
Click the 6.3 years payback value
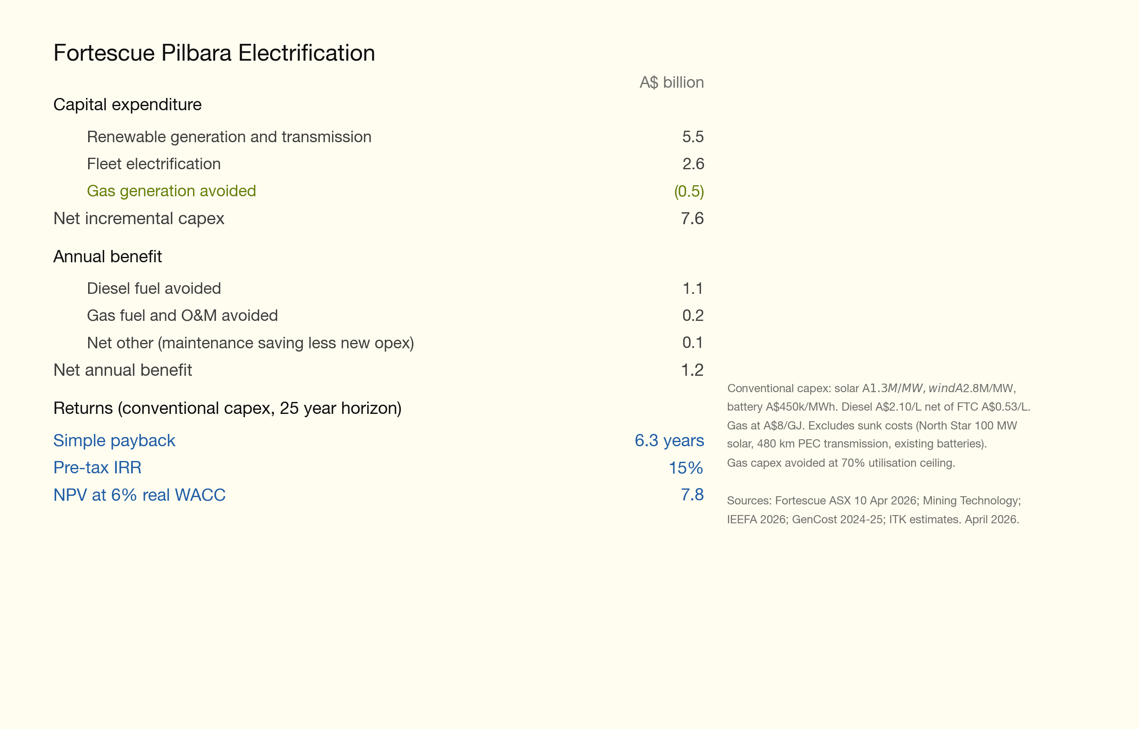click(x=669, y=440)
